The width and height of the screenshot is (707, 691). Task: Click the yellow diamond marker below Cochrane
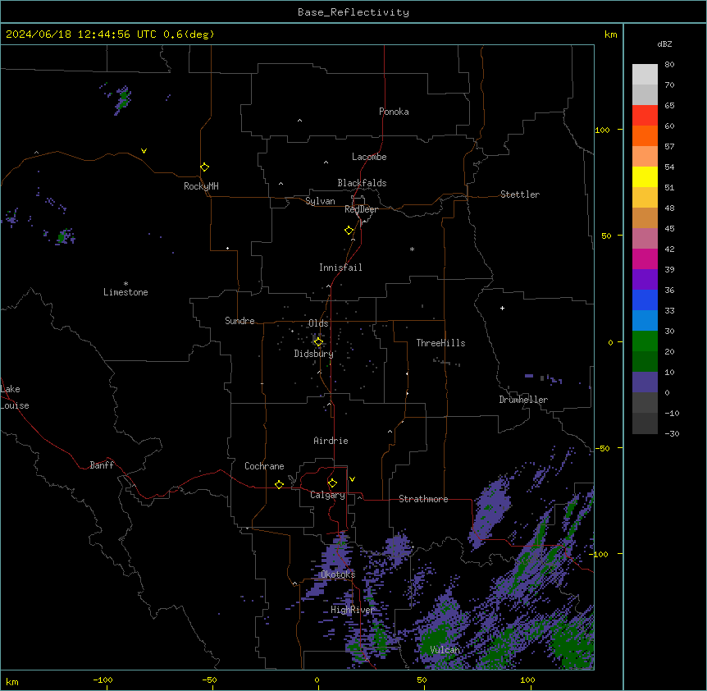[279, 484]
